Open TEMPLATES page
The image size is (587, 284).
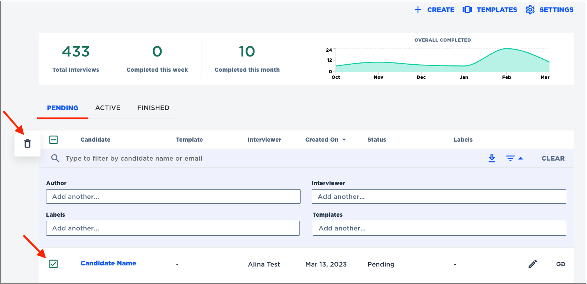[490, 10]
